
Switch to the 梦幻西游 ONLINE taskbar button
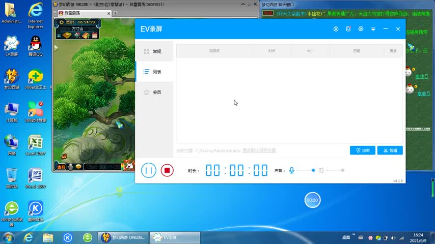click(123, 237)
